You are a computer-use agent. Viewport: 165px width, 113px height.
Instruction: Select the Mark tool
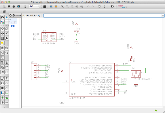(7, 22)
